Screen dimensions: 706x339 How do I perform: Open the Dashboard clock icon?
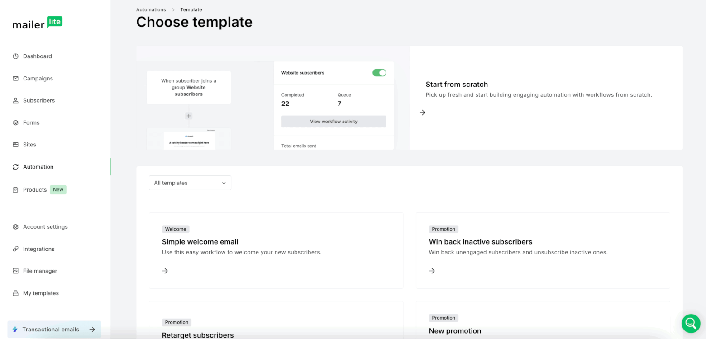click(x=15, y=56)
